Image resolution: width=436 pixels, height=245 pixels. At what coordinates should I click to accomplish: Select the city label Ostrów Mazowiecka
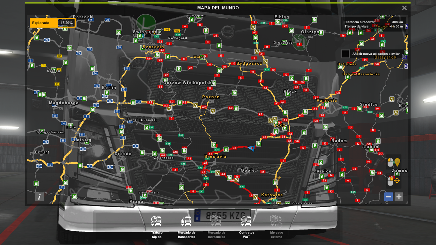[361, 74]
